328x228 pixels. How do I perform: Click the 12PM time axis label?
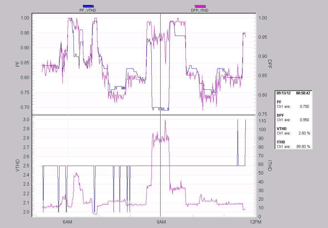coord(255,222)
